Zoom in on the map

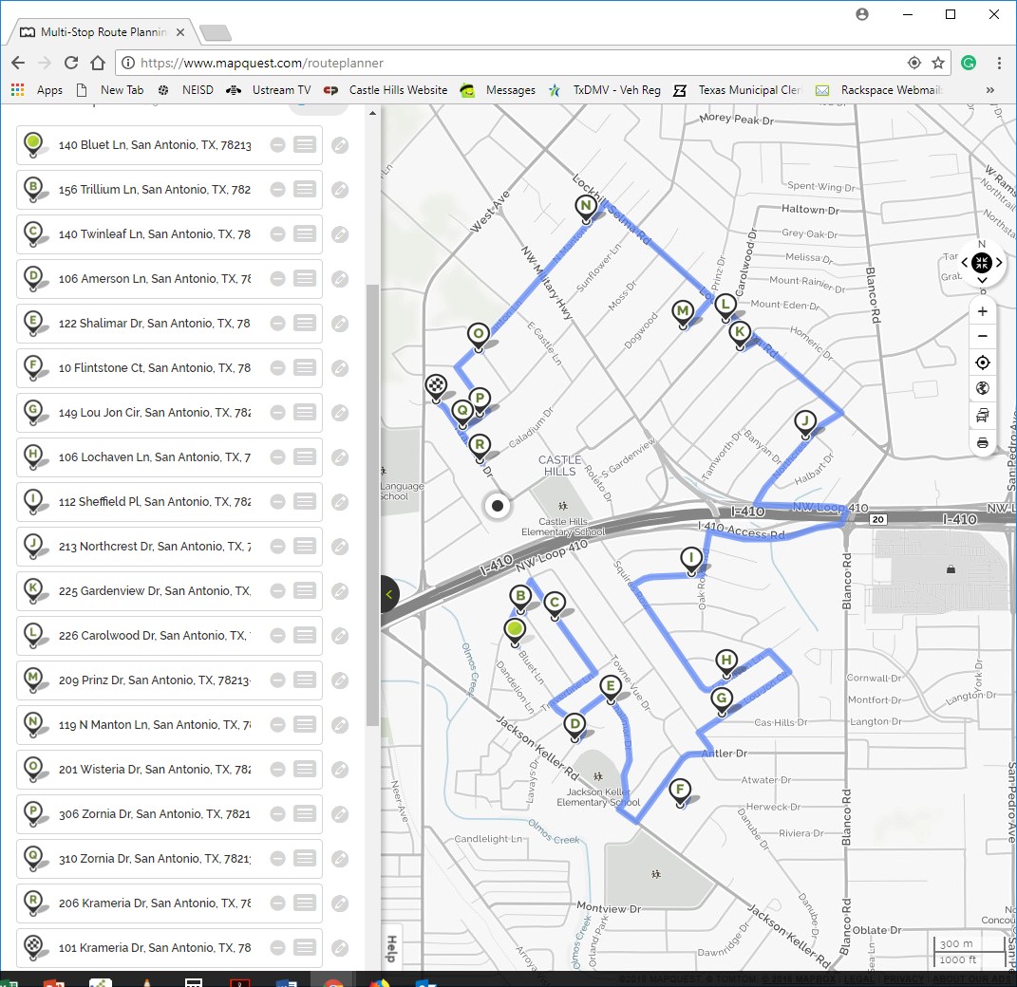tap(982, 311)
